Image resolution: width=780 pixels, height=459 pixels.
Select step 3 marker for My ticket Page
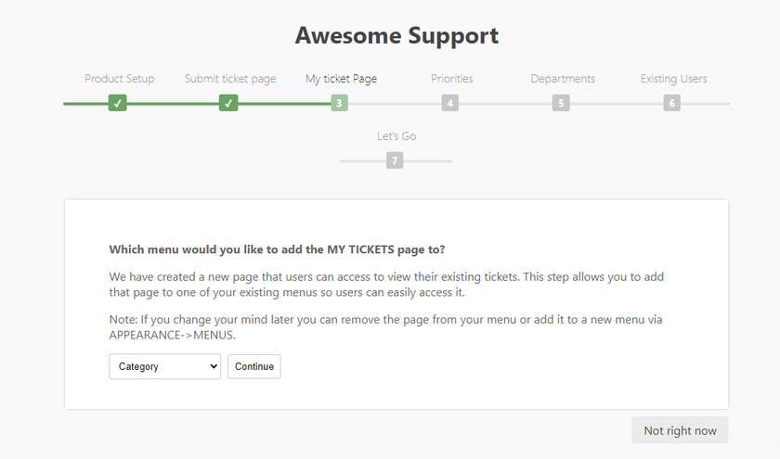[x=339, y=103]
